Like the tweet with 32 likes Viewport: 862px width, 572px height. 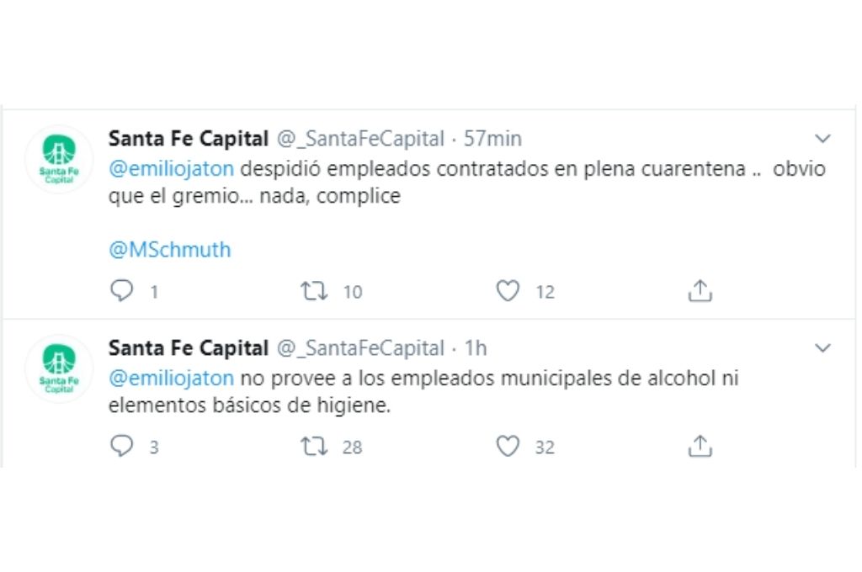508,446
